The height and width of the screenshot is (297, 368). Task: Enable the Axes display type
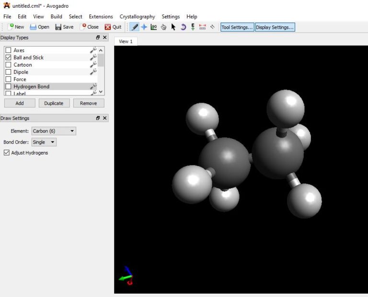(8, 50)
